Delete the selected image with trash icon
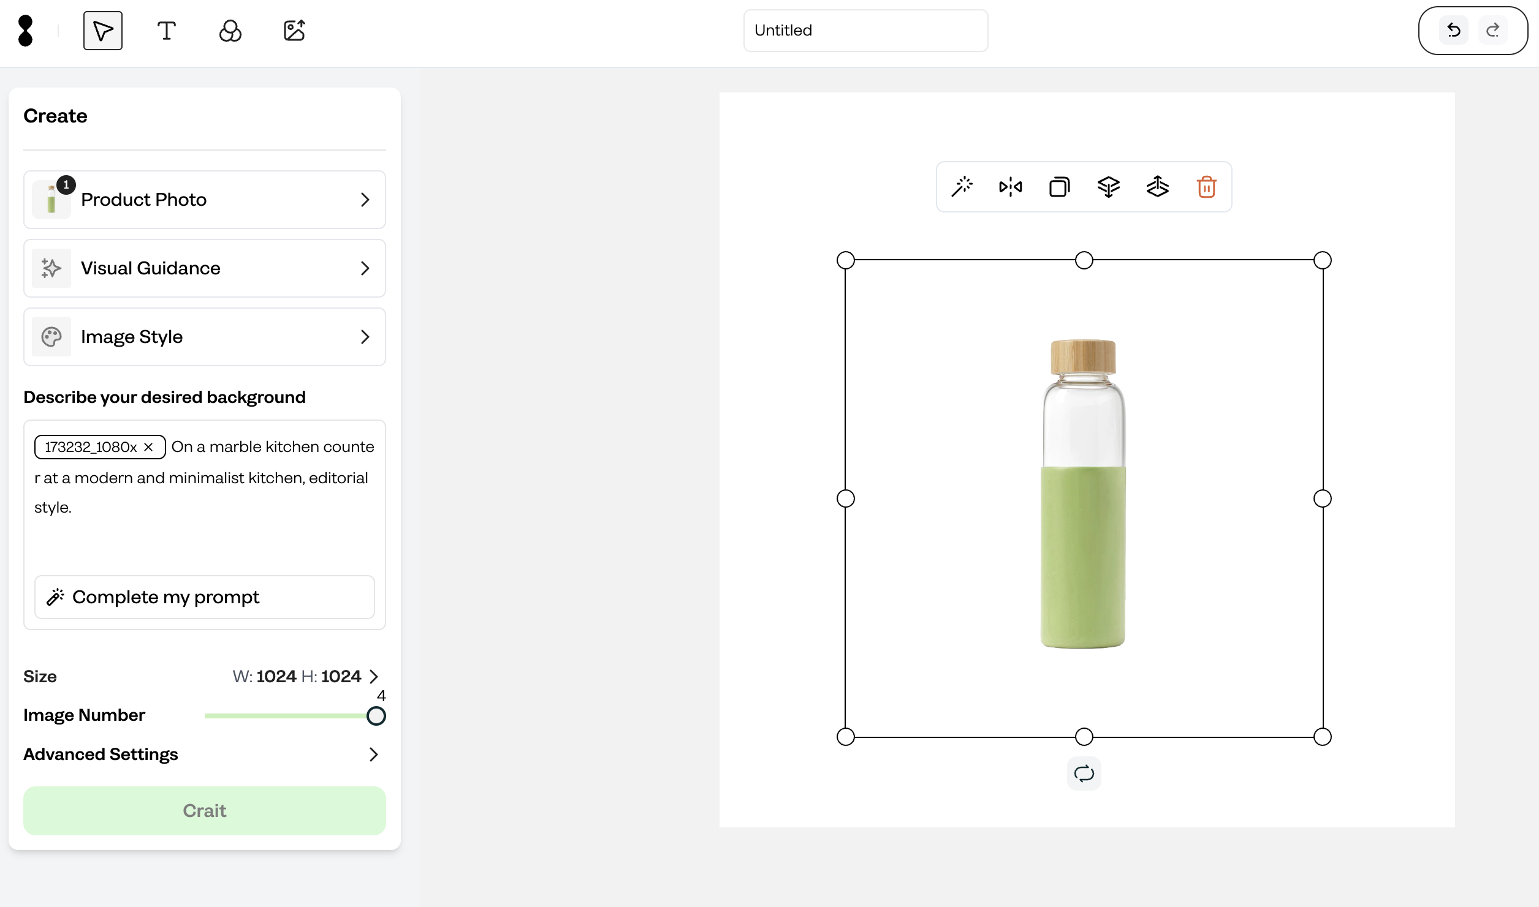This screenshot has width=1539, height=907. (x=1207, y=187)
